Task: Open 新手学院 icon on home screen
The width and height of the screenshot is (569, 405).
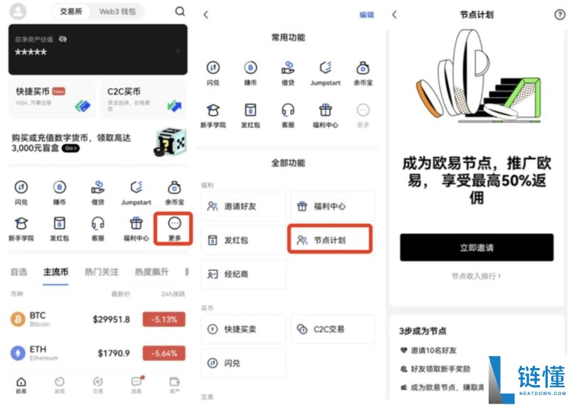Action: (x=21, y=229)
